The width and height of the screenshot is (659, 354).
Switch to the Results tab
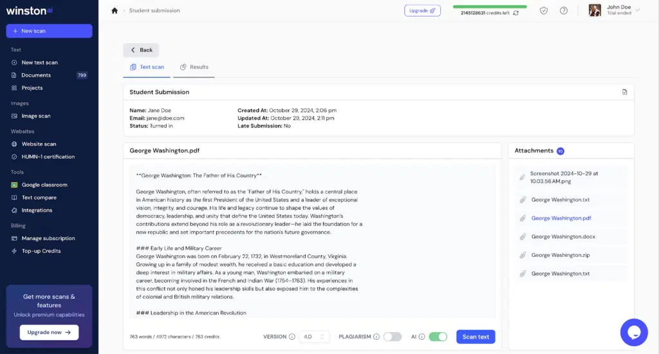(194, 67)
